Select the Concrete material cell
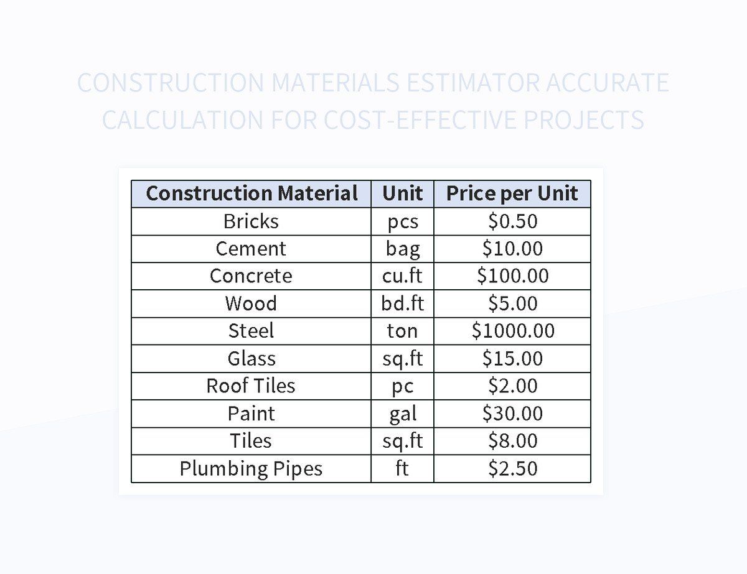747x574 pixels. (x=251, y=276)
